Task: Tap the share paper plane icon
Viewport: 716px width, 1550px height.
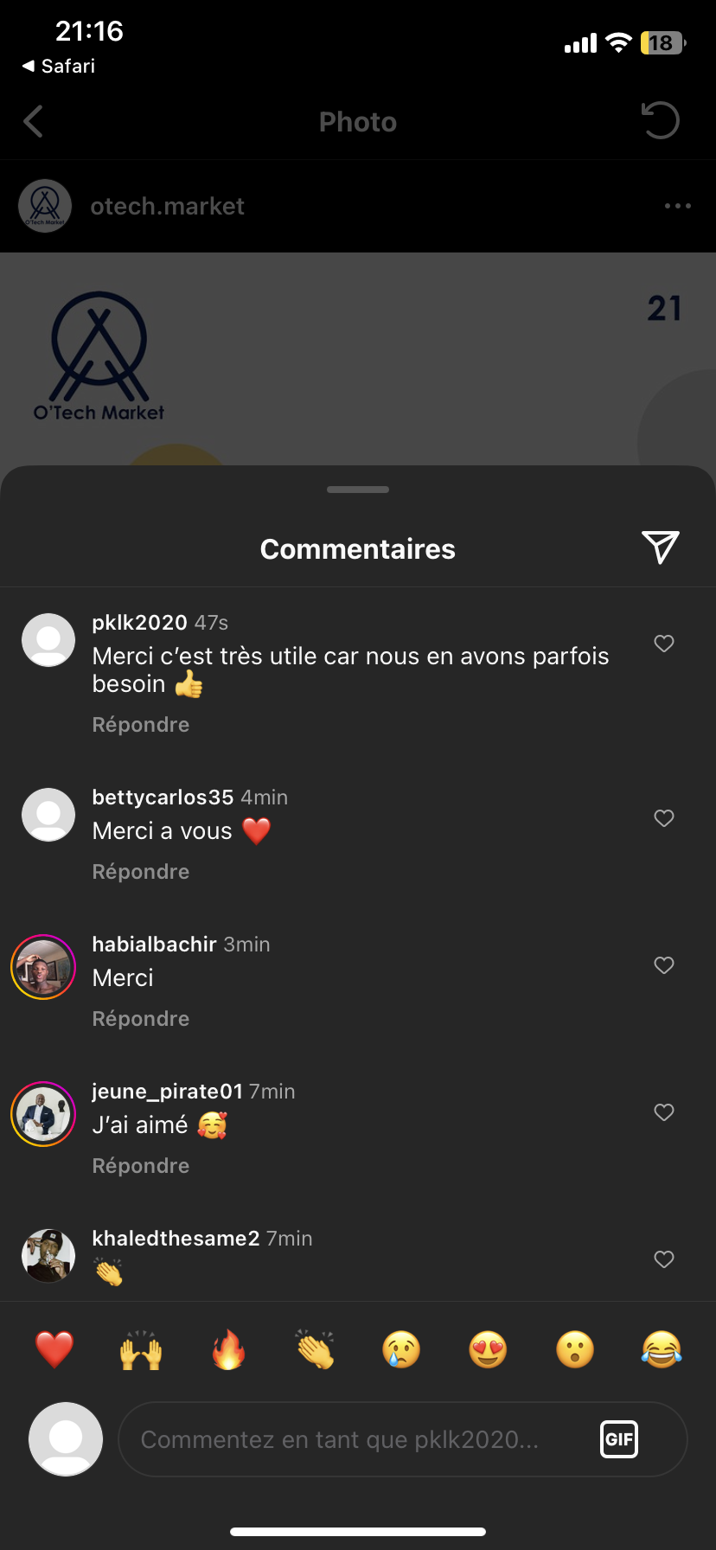Action: [661, 548]
